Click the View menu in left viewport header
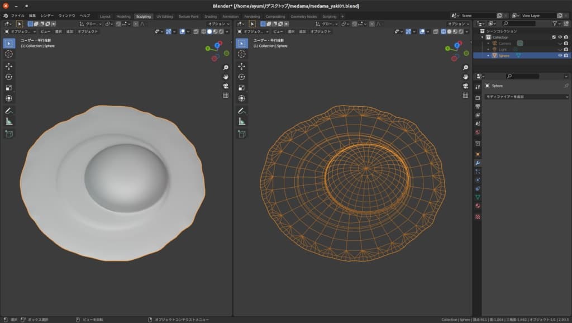Image resolution: width=572 pixels, height=323 pixels. (x=45, y=32)
